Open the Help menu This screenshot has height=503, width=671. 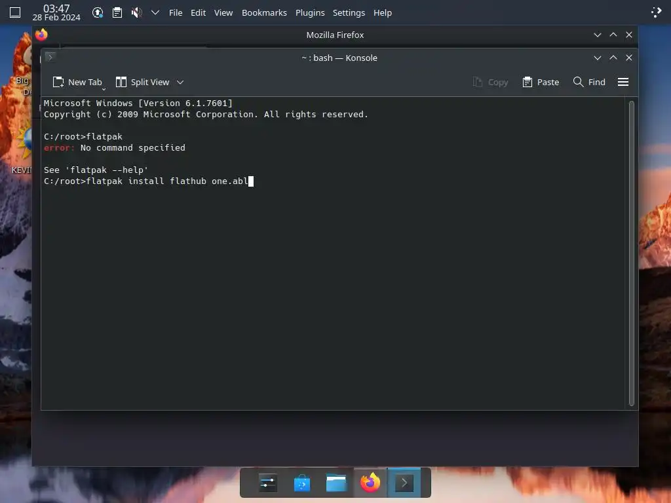383,13
